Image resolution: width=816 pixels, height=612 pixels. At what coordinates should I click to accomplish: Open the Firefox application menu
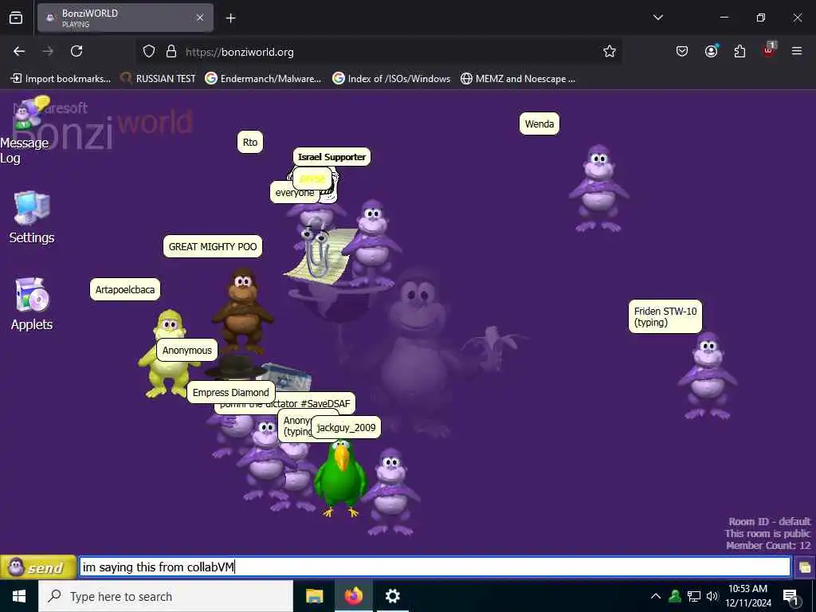(797, 52)
